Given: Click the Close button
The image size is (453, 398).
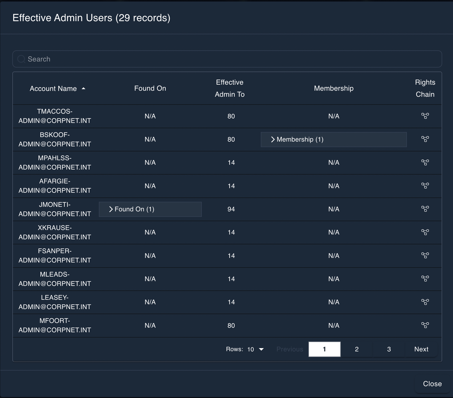Looking at the screenshot, I should (432, 384).
